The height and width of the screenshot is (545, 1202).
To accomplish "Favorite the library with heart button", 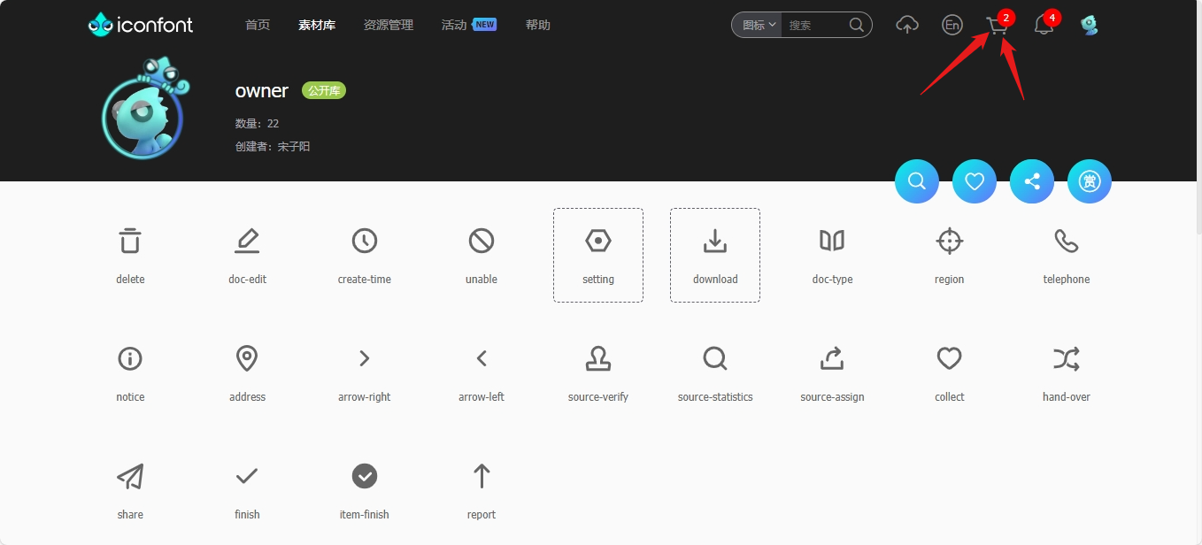I will tap(975, 181).
